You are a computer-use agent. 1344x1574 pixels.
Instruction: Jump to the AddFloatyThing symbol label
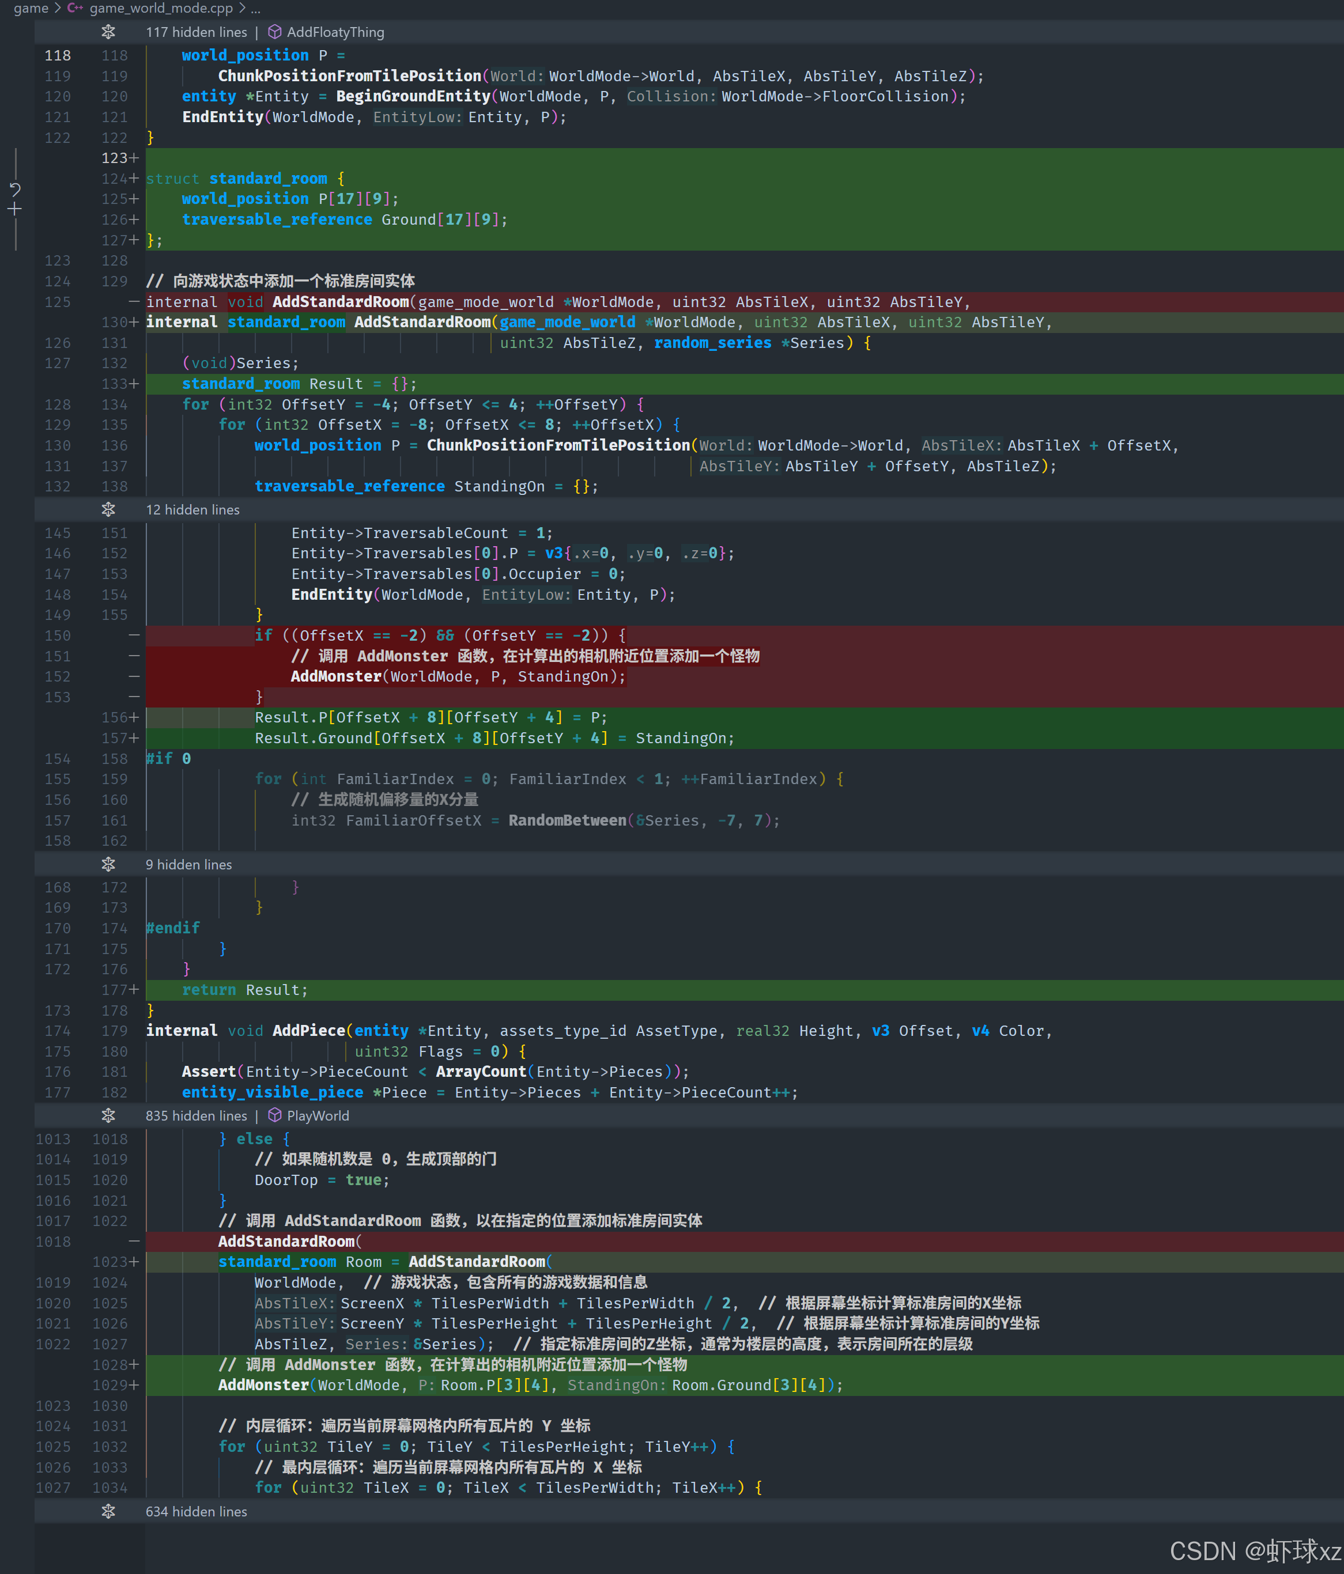click(335, 32)
